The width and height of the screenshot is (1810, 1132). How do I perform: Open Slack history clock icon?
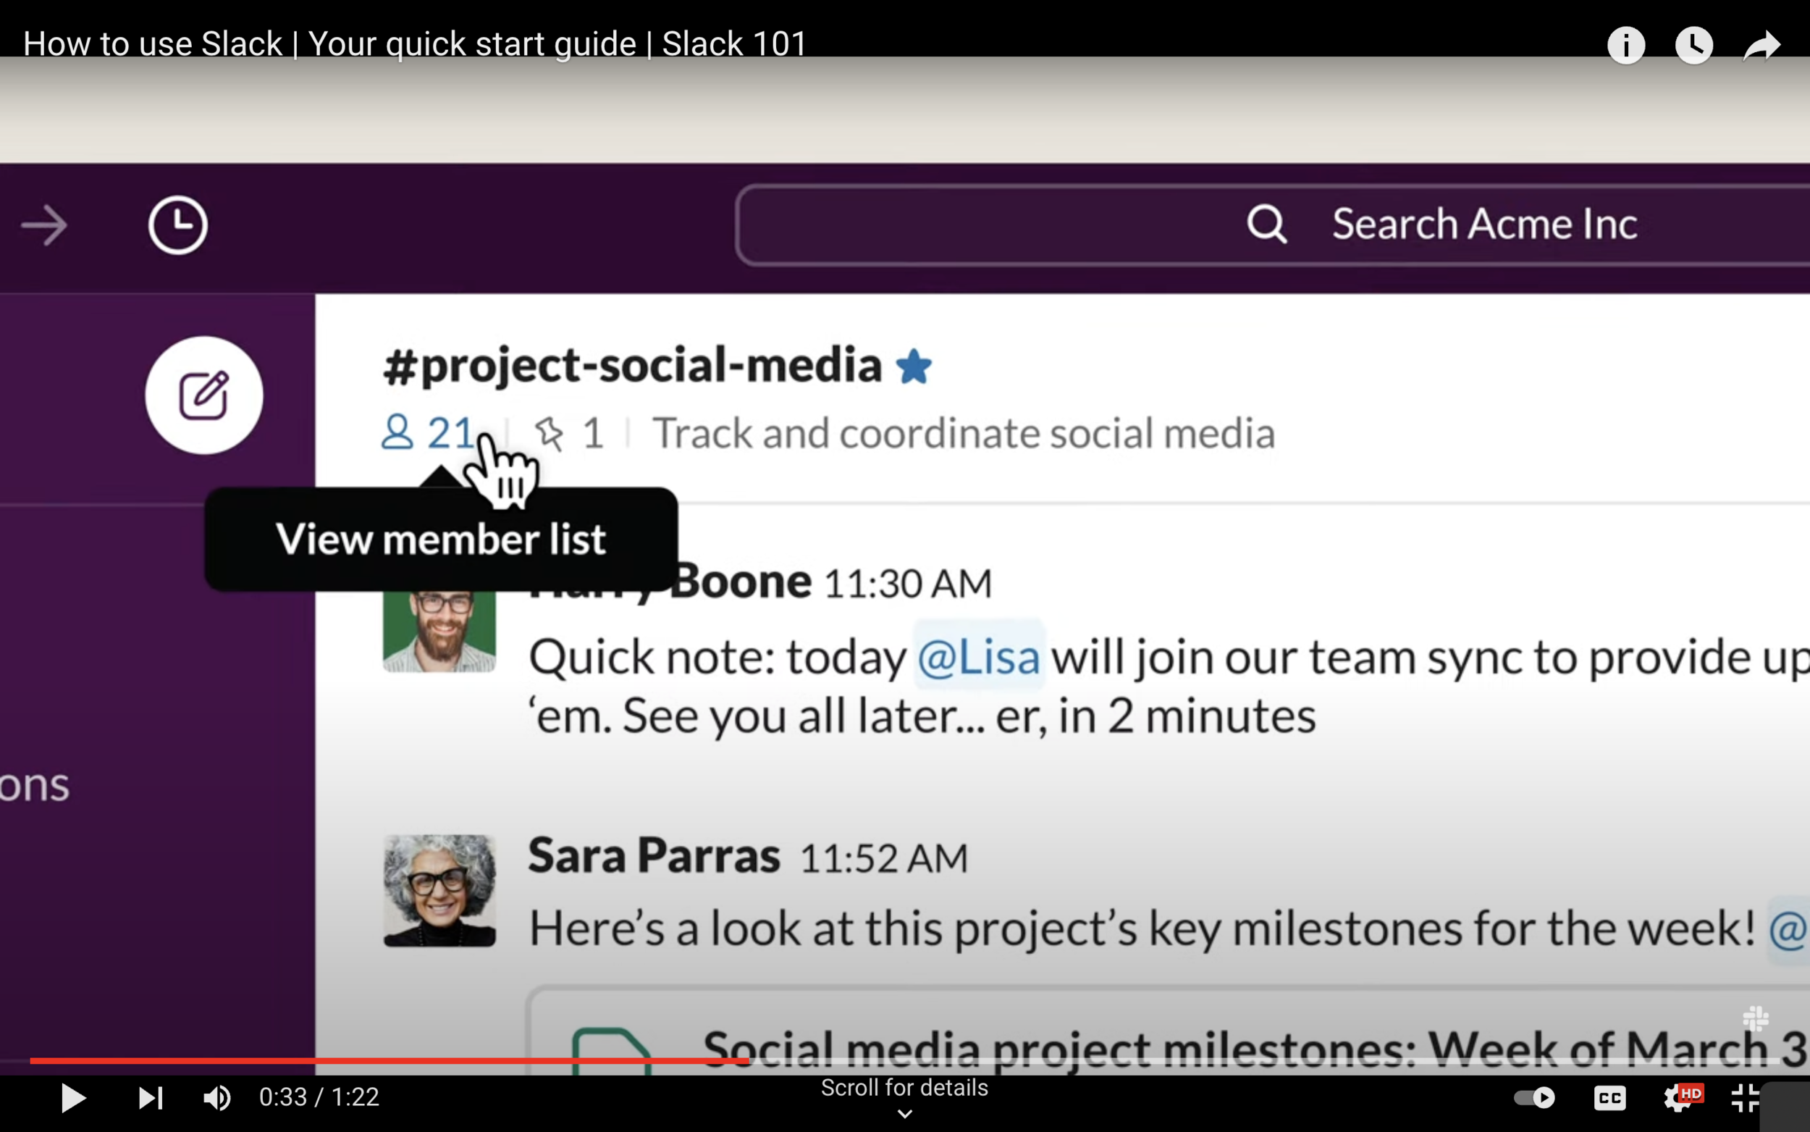coord(177,225)
